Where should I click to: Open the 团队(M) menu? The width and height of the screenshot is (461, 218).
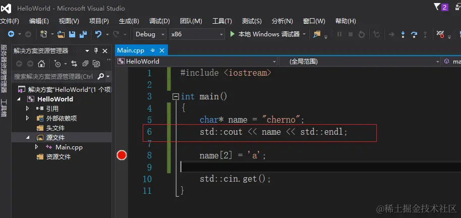tap(191, 21)
